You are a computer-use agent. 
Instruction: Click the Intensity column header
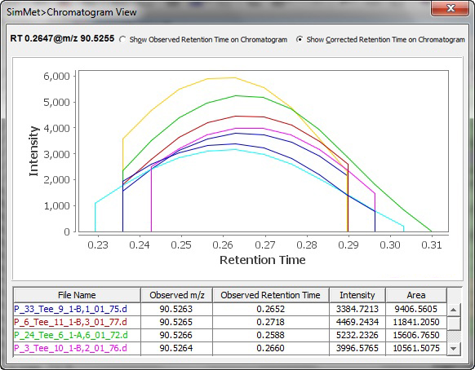pyautogui.click(x=357, y=295)
